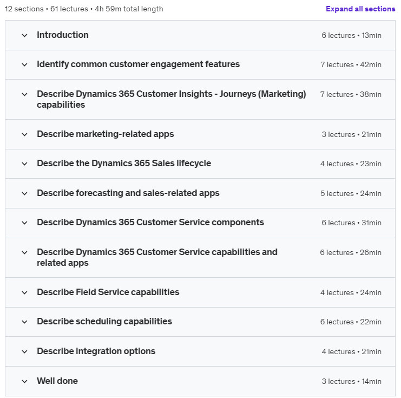Click '7 lectures • 38min' duration text
The image size is (401, 398).
coord(351,94)
